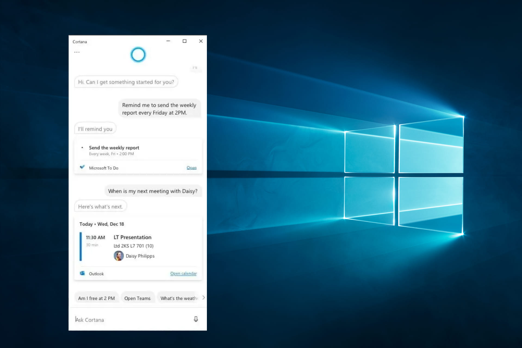Minimize the Cortana window
This screenshot has width=522, height=348.
click(x=168, y=41)
